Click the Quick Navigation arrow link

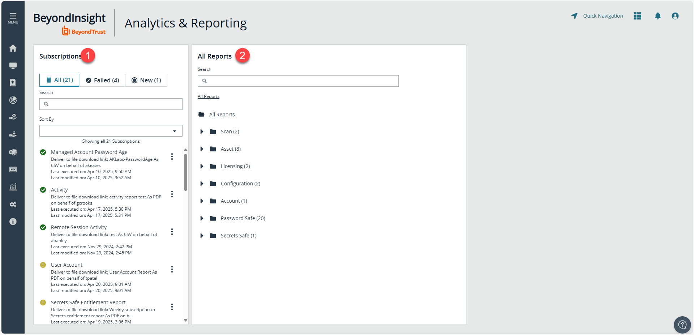tap(597, 16)
